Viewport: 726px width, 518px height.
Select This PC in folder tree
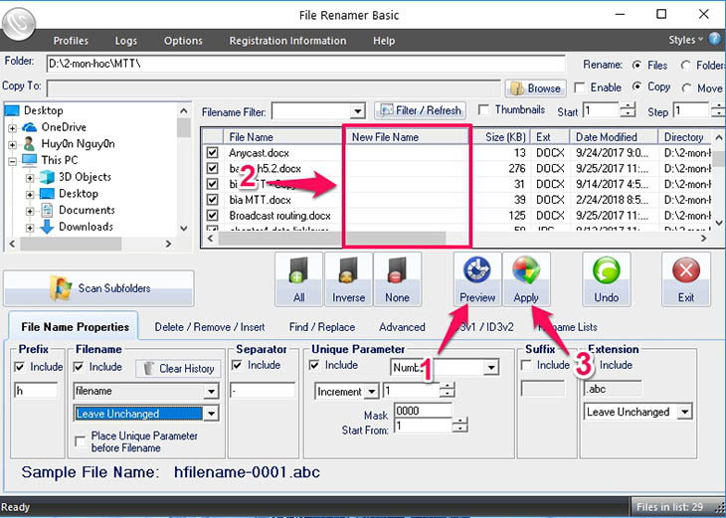(60, 160)
